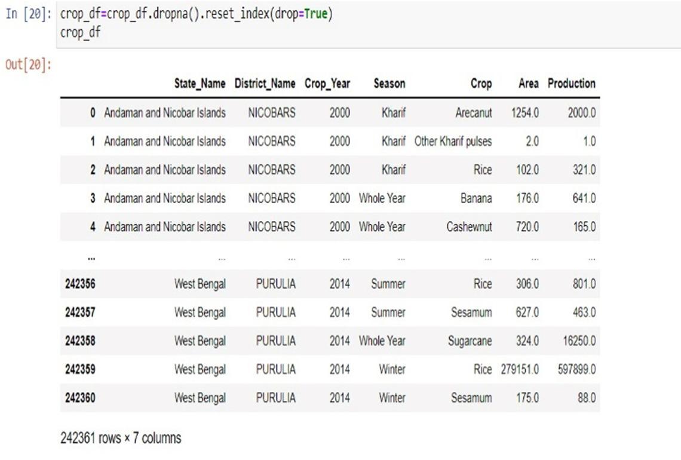Select the Production column header
Viewport: 681px width, 460px height.
(571, 84)
